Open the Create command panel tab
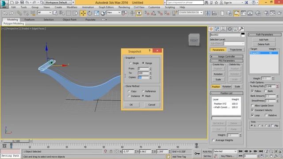 [211, 29]
